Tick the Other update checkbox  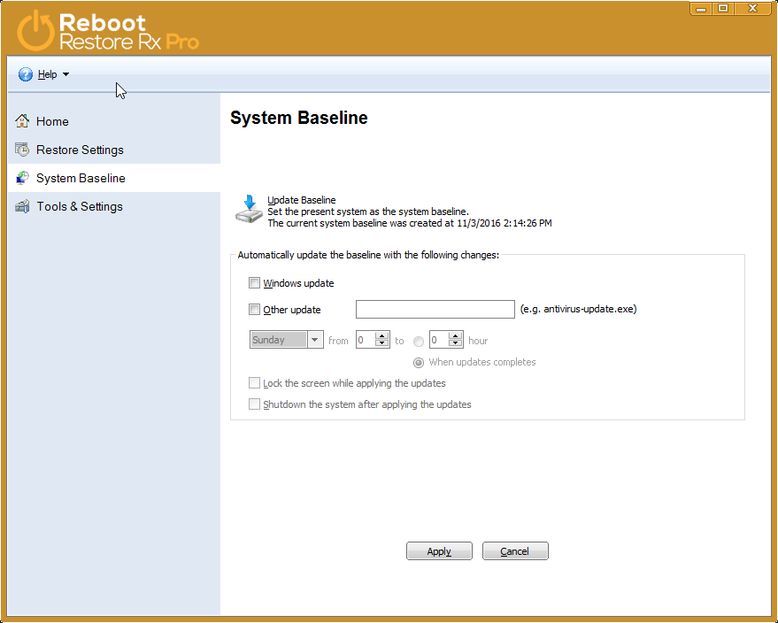click(255, 310)
